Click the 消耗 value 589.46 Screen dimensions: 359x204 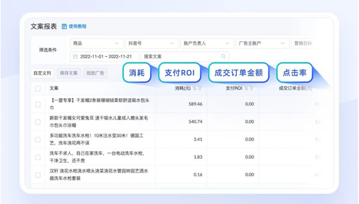195,104
